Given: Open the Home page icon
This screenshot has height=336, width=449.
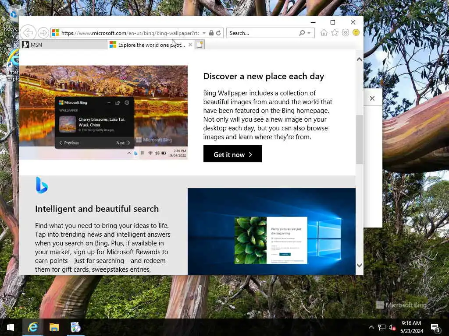Looking at the screenshot, I should [324, 33].
